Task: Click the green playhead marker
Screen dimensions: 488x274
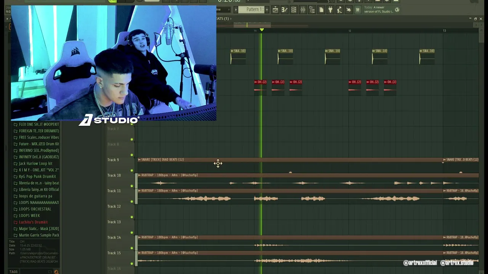Action: [262, 30]
